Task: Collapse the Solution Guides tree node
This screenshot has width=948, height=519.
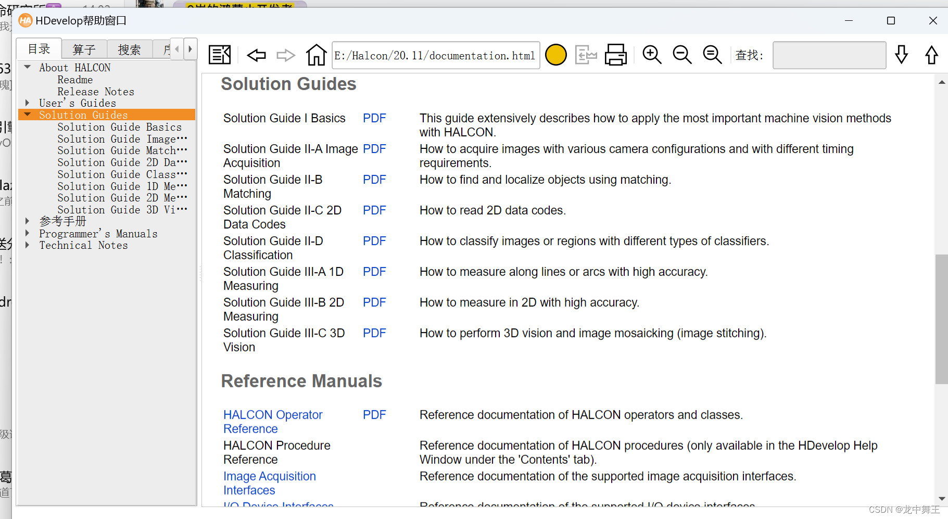Action: pyautogui.click(x=28, y=115)
